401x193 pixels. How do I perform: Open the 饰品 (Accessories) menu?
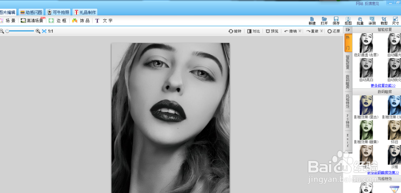coord(81,21)
